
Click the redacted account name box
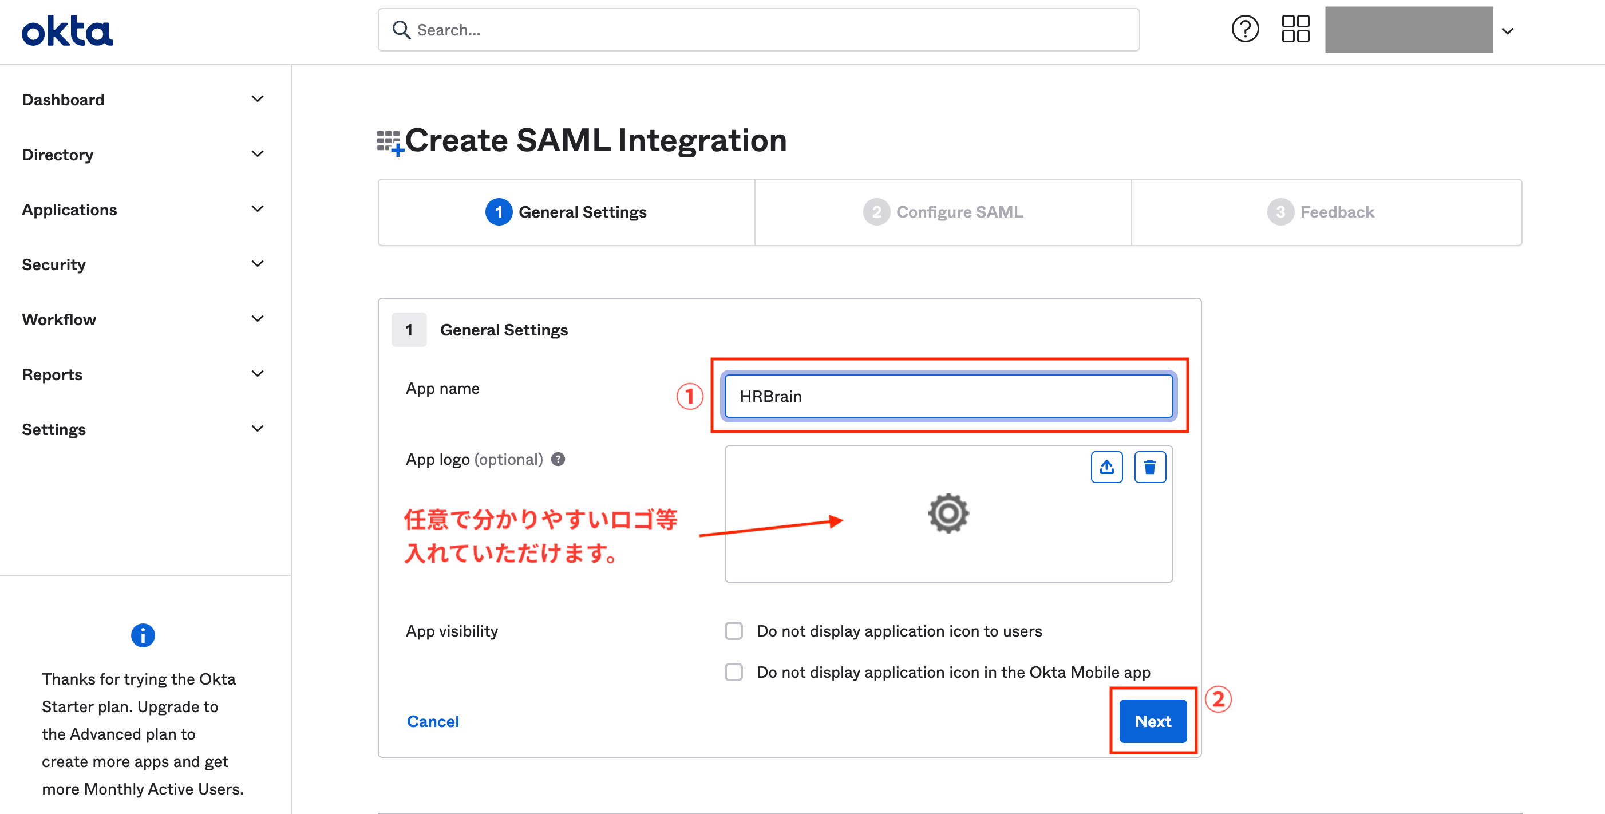point(1408,30)
